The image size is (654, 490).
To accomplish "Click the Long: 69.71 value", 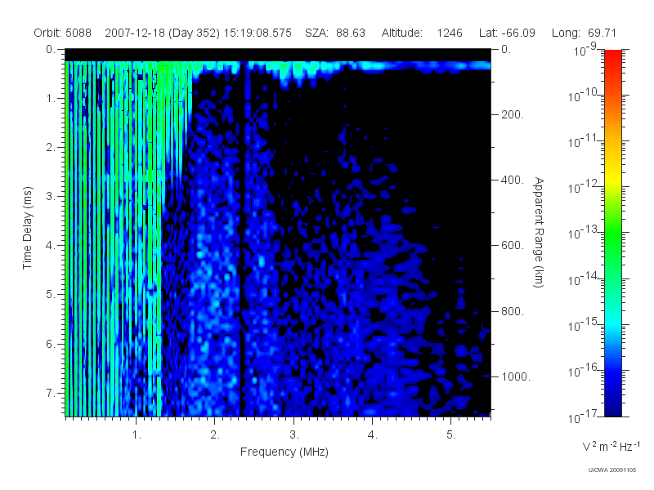I will (584, 33).
